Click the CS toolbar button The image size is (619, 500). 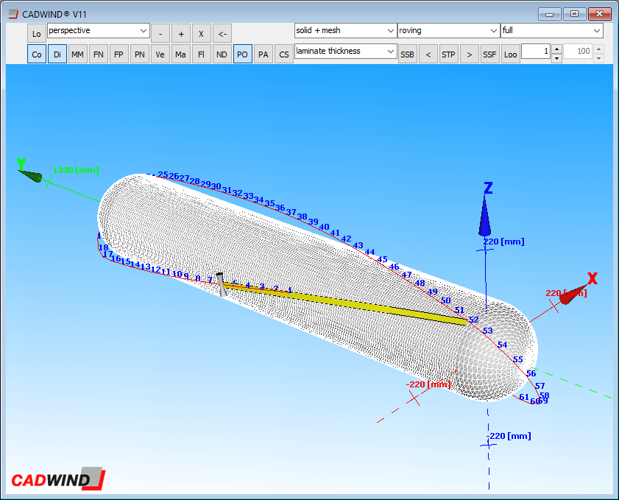click(284, 54)
